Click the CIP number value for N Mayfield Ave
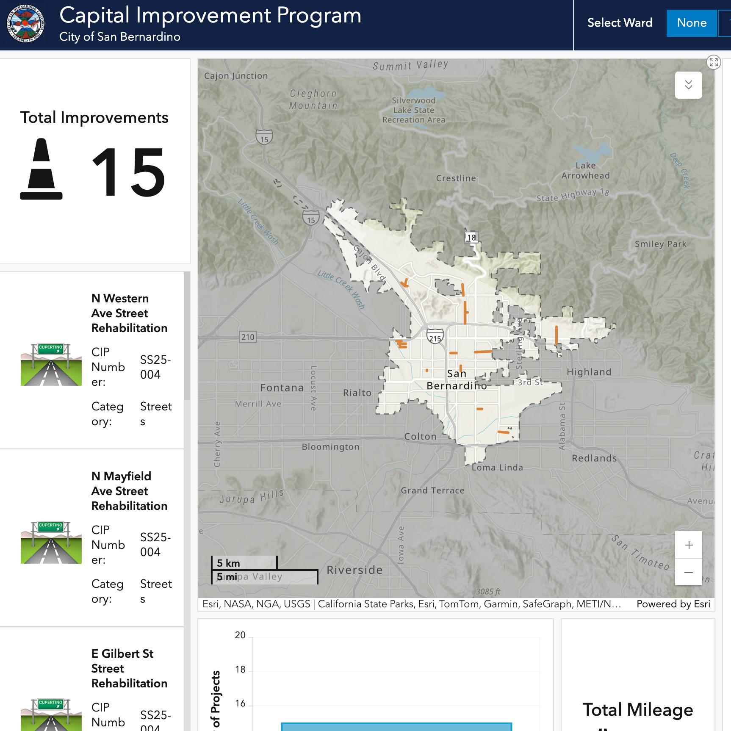Viewport: 731px width, 731px height. 155,545
